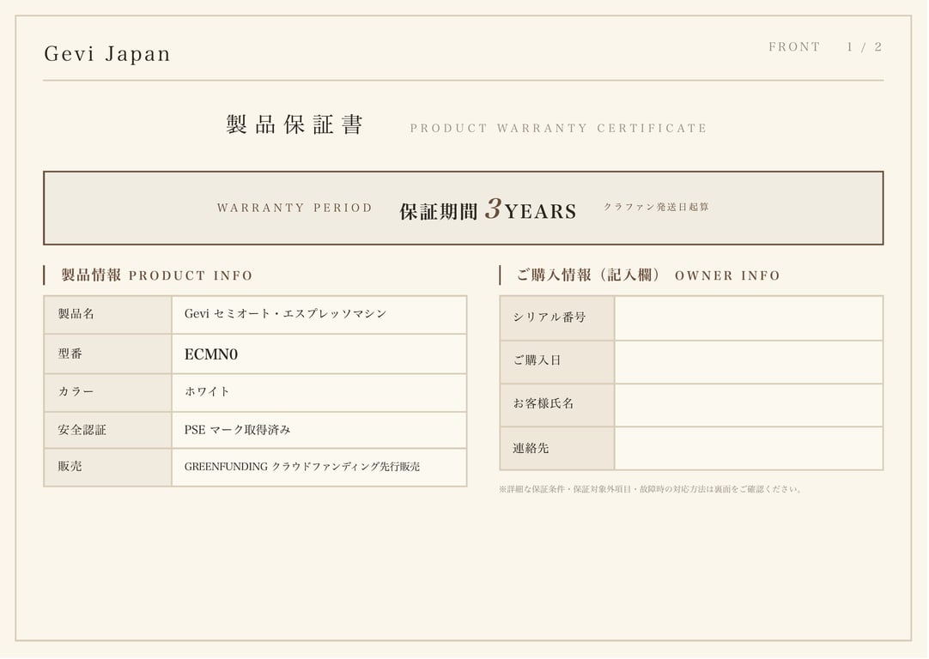Click the ご購入日 label
The width and height of the screenshot is (929, 659).
(x=537, y=360)
